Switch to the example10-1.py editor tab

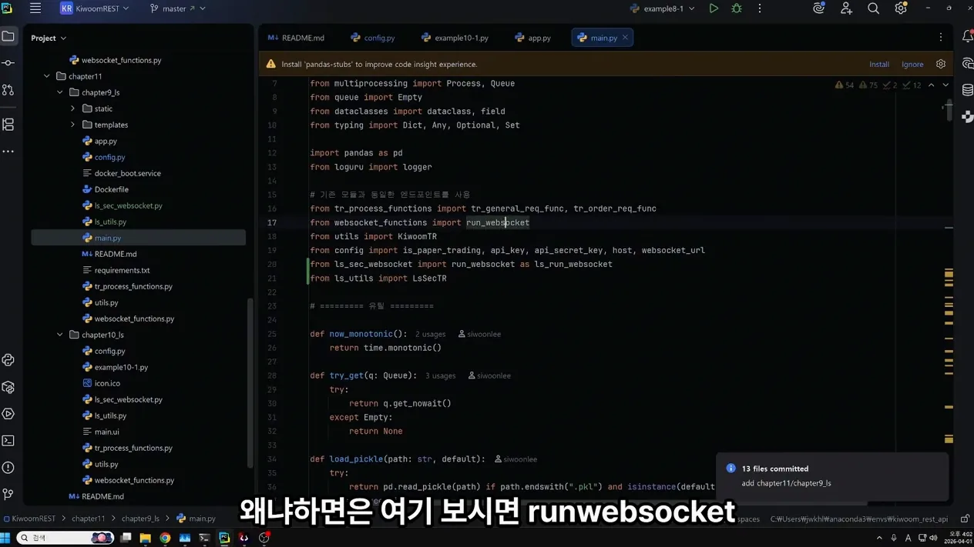click(455, 38)
